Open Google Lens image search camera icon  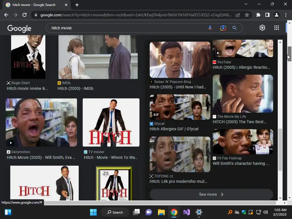[223, 28]
